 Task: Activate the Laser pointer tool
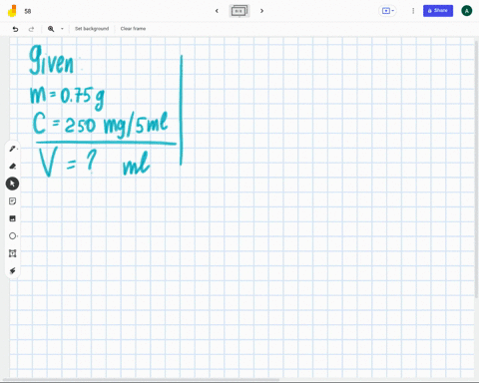(x=13, y=271)
